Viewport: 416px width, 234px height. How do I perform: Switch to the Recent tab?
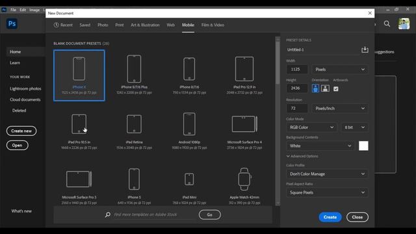(x=63, y=25)
